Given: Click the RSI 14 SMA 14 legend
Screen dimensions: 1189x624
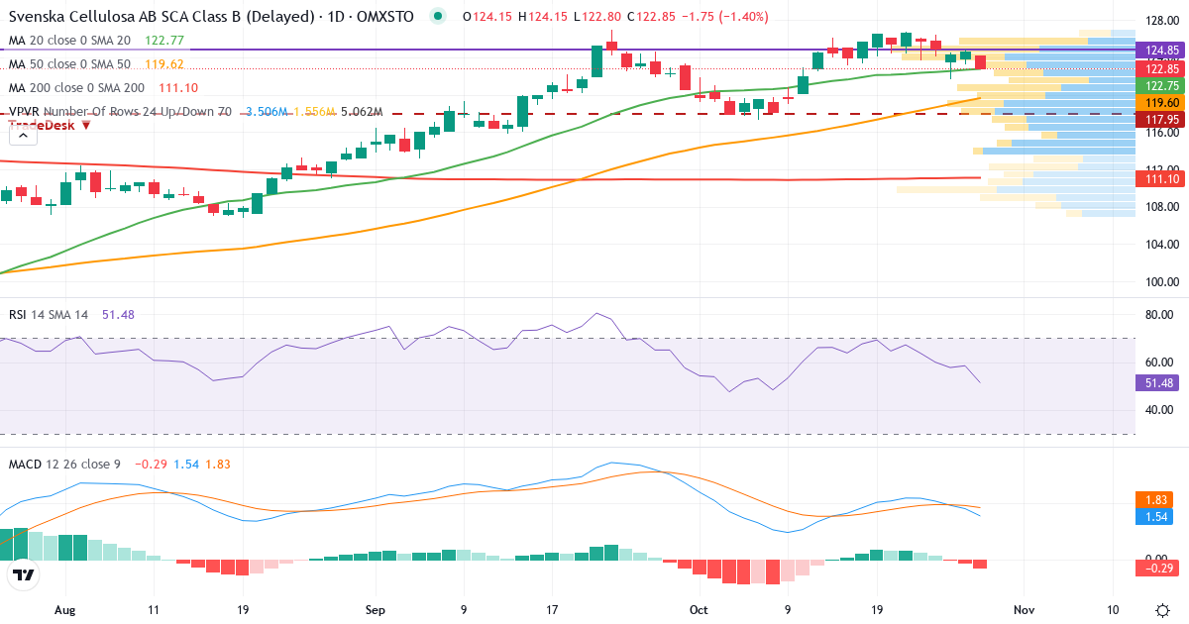Looking at the screenshot, I should (x=49, y=314).
